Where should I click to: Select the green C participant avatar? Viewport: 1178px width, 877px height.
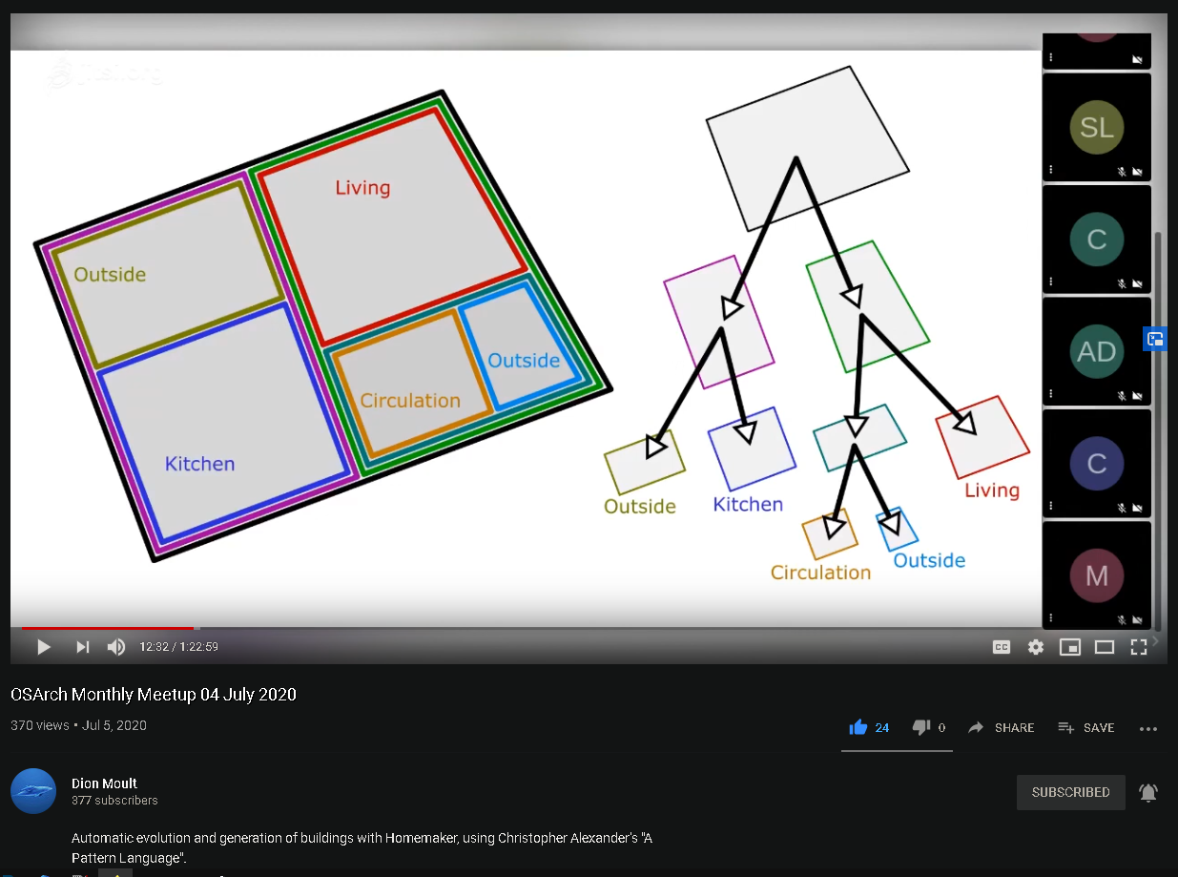pos(1097,239)
